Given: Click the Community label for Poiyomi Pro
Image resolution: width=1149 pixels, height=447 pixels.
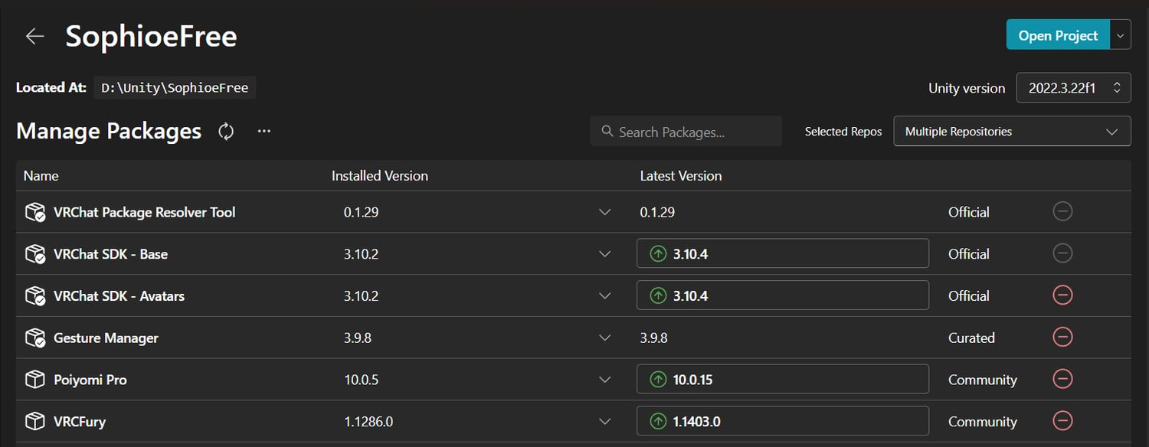Looking at the screenshot, I should click(x=983, y=380).
